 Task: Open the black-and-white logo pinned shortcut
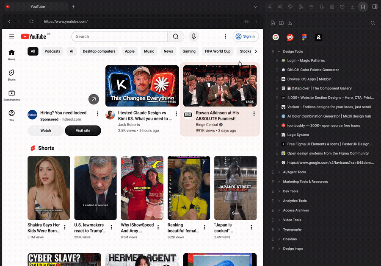(318, 37)
